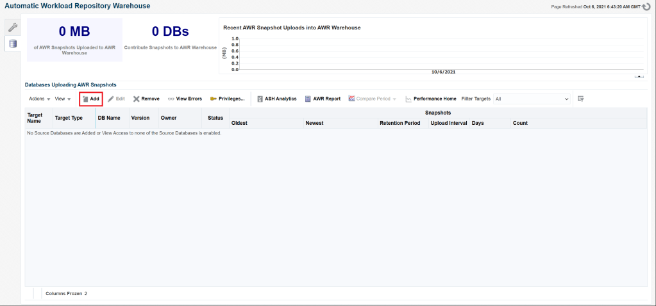Expand the Actions menu

[x=40, y=99]
